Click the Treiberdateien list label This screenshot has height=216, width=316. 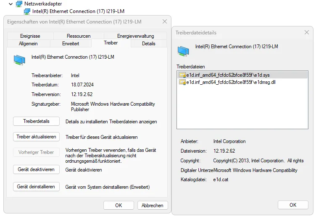191,67
